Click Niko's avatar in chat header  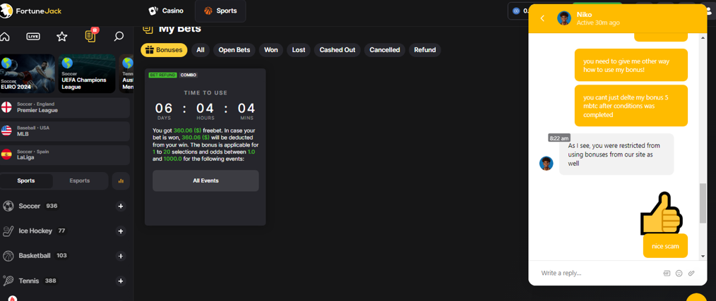(x=564, y=18)
